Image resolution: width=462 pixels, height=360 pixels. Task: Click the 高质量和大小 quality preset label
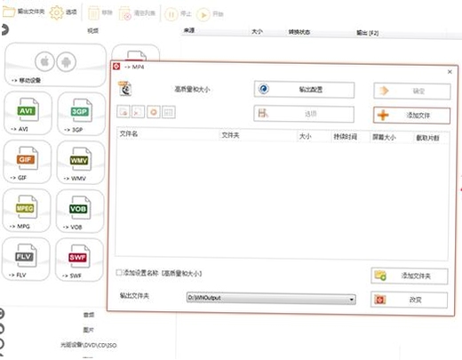[x=192, y=89]
